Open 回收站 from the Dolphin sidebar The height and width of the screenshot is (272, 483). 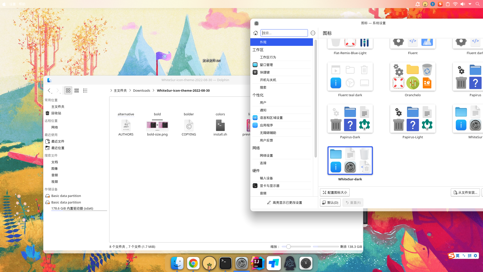click(56, 113)
